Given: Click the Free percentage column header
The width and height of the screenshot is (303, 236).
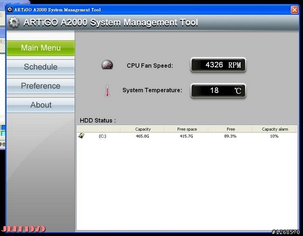Looking at the screenshot, I should (x=231, y=129).
